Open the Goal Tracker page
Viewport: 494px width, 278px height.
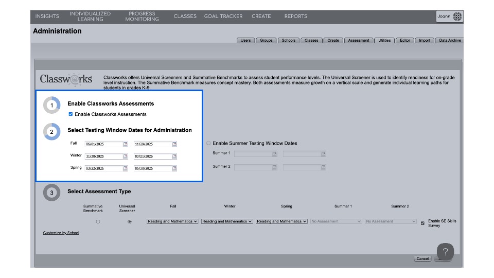pos(223,16)
